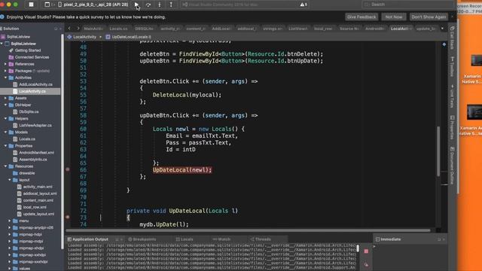Click the Step Out debugger icon
The width and height of the screenshot is (482, 271).
coord(171,5)
